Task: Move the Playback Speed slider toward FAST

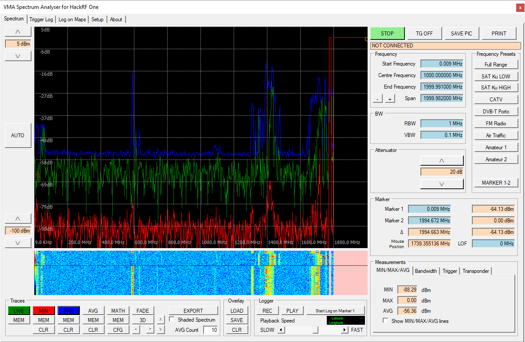Action: (x=345, y=330)
